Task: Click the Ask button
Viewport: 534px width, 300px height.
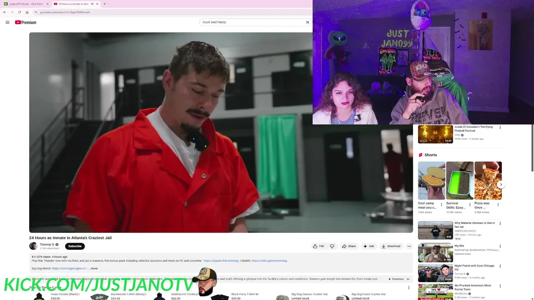Action: tap(368, 246)
